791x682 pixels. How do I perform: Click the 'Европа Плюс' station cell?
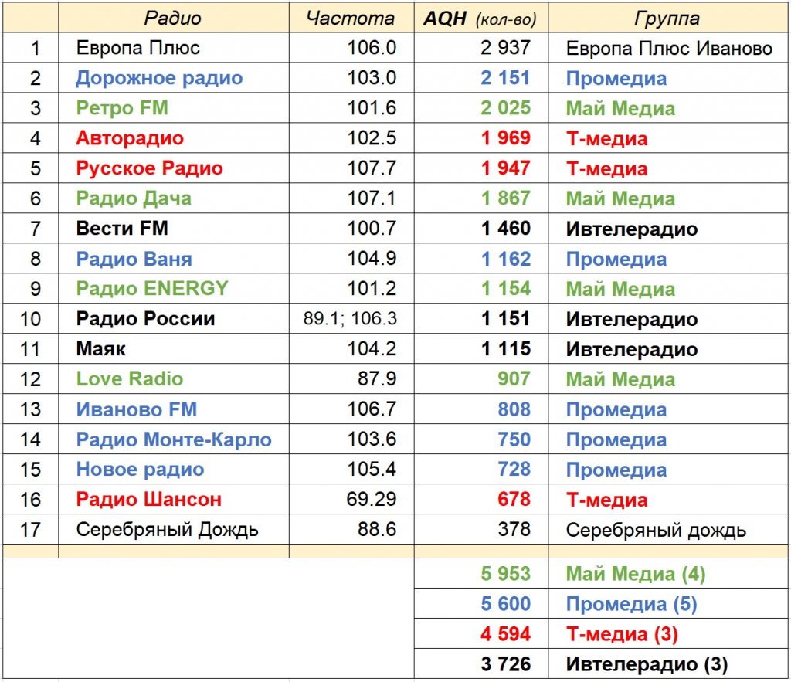pos(174,48)
